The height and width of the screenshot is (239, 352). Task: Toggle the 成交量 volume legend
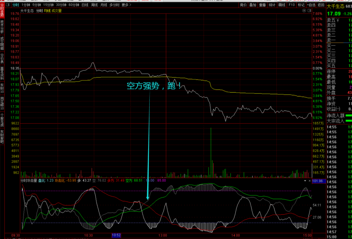click(x=56, y=11)
